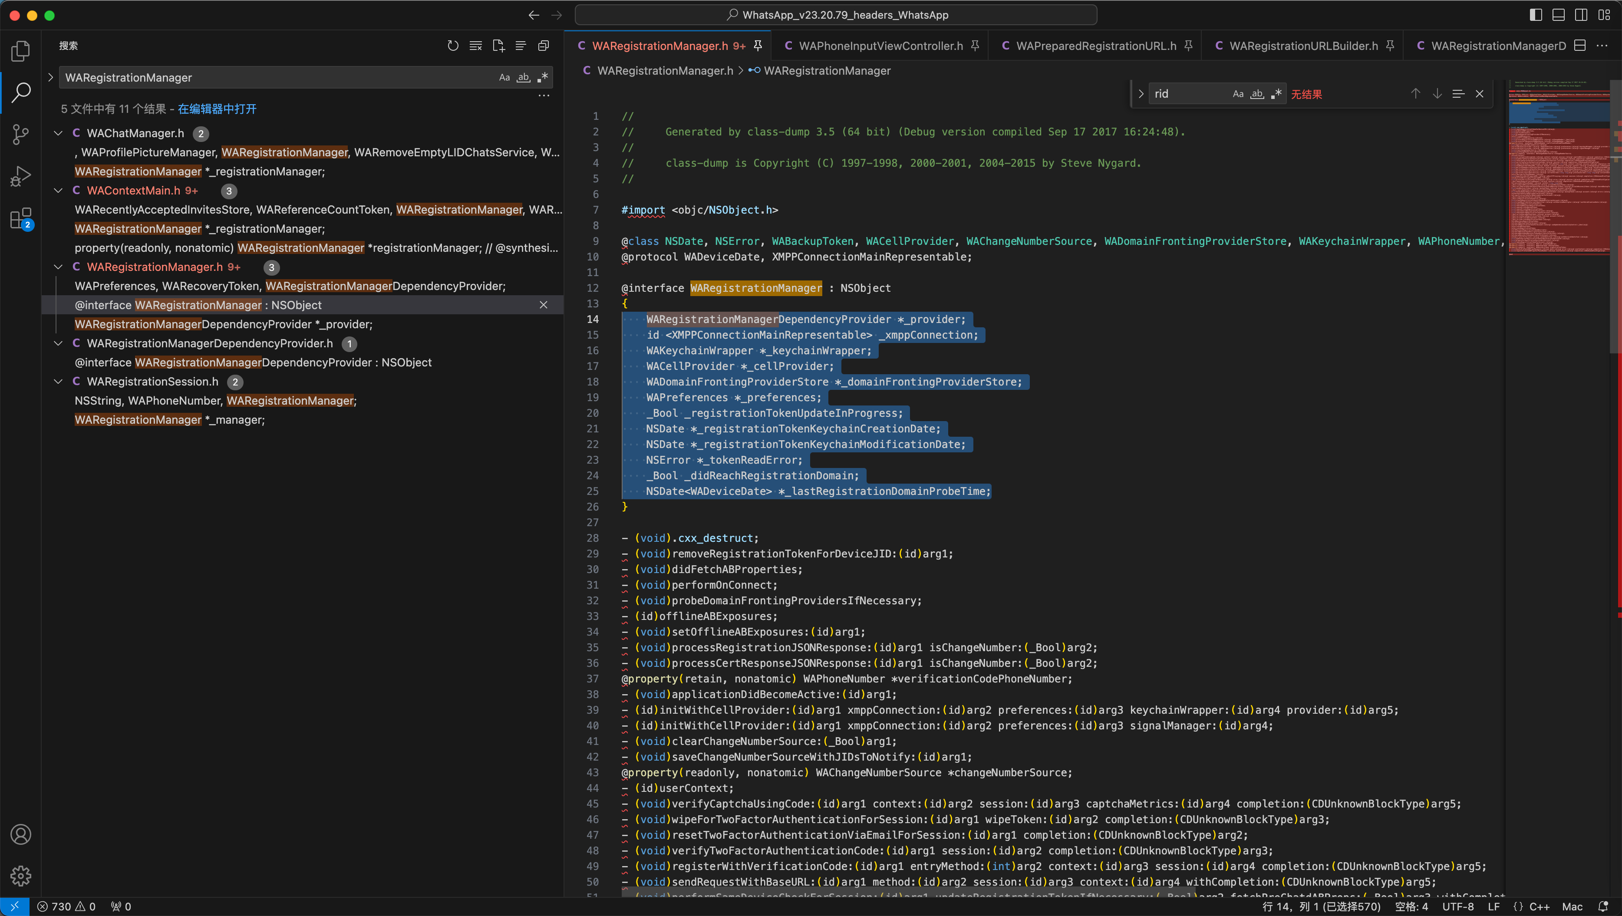Collapse all search results
The width and height of the screenshot is (1622, 916).
pyautogui.click(x=544, y=45)
